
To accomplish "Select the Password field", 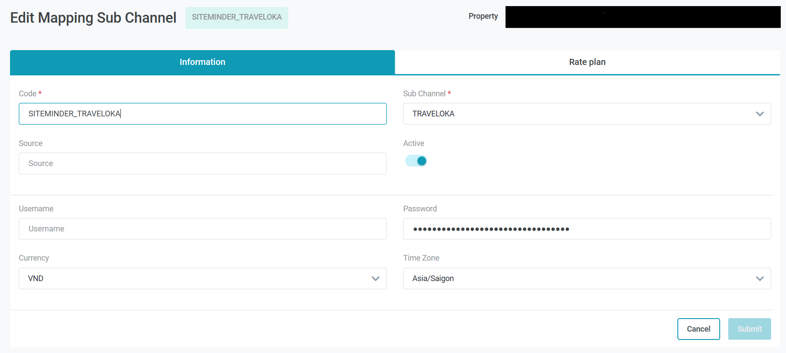I will [587, 229].
